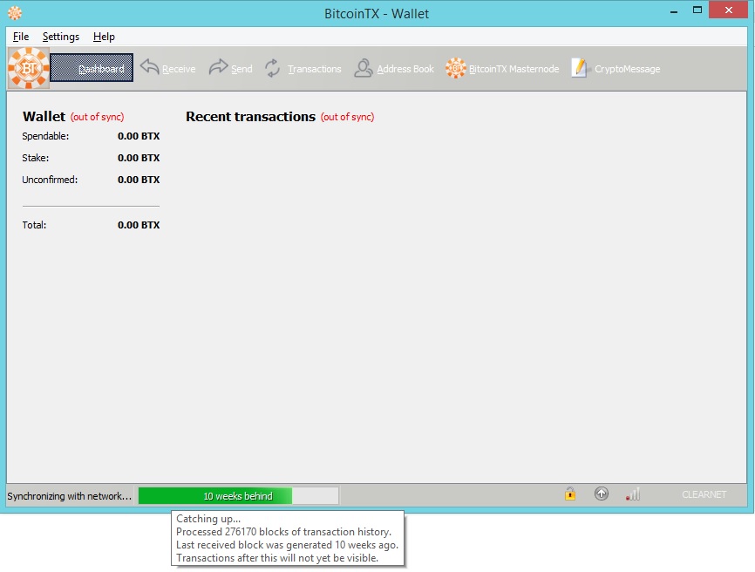Open the BitcoinTX Masternode page
Image resolution: width=755 pixels, height=572 pixels.
[502, 68]
